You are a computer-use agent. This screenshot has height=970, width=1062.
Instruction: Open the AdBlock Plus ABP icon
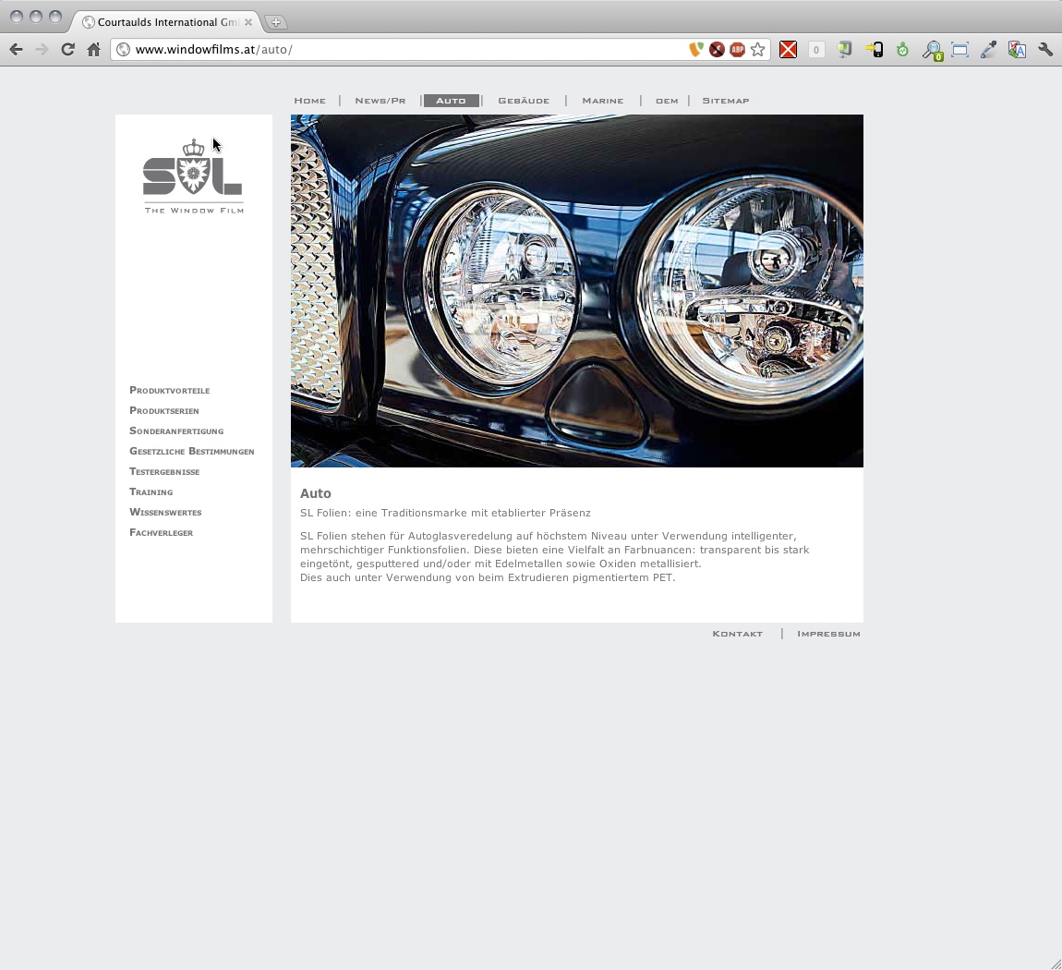(738, 50)
